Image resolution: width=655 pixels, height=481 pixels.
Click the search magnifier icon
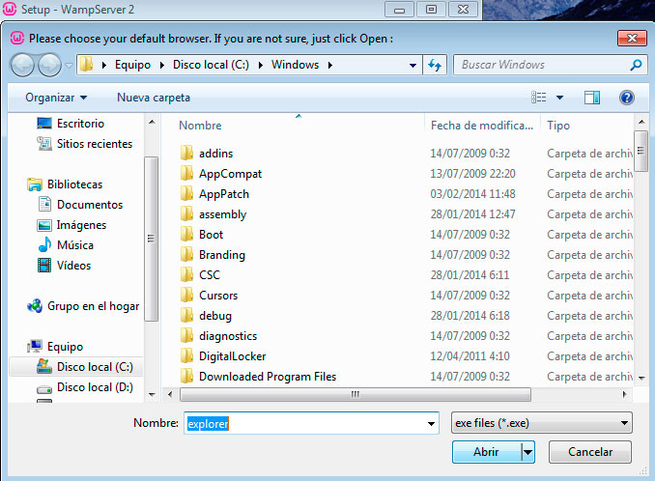tap(636, 66)
